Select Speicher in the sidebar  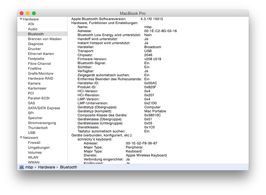click(x=35, y=118)
